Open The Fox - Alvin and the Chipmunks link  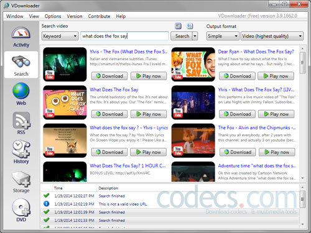[257, 128]
